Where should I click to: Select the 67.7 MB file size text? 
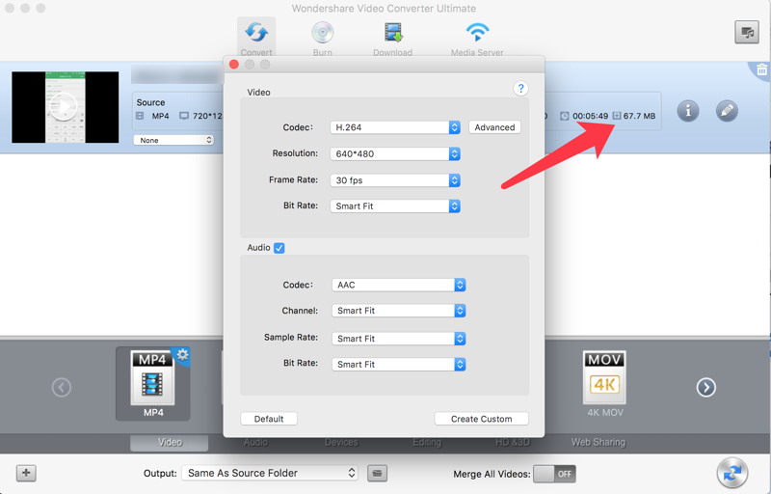[639, 116]
